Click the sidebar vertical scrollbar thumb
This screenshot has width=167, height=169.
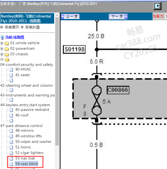[57, 81]
